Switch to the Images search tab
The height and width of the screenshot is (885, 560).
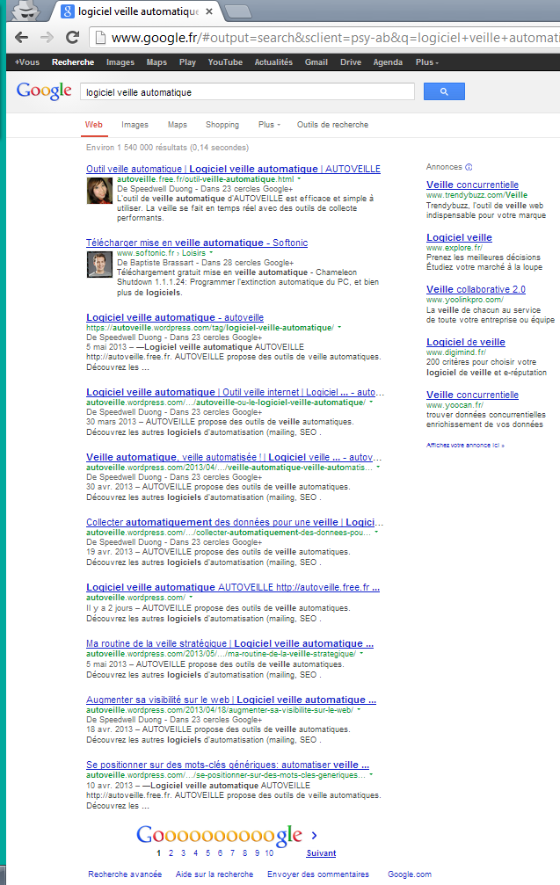tap(135, 125)
